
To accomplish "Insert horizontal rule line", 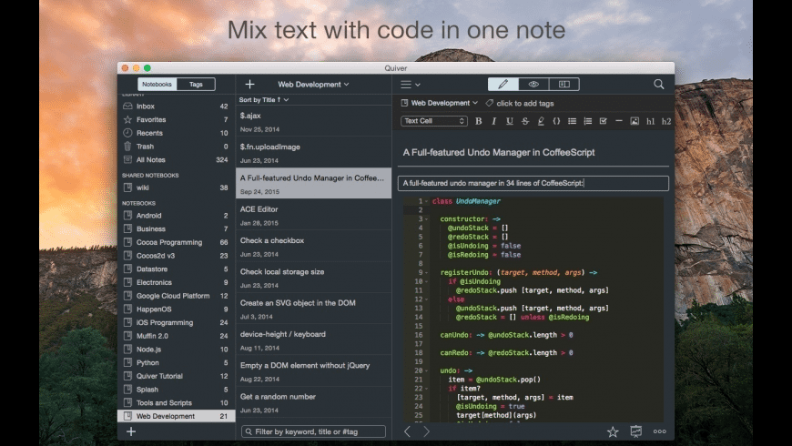I will [619, 121].
